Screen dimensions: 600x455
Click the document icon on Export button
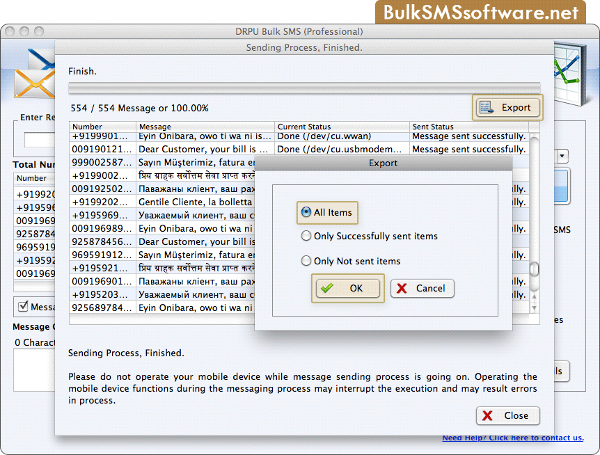[487, 107]
